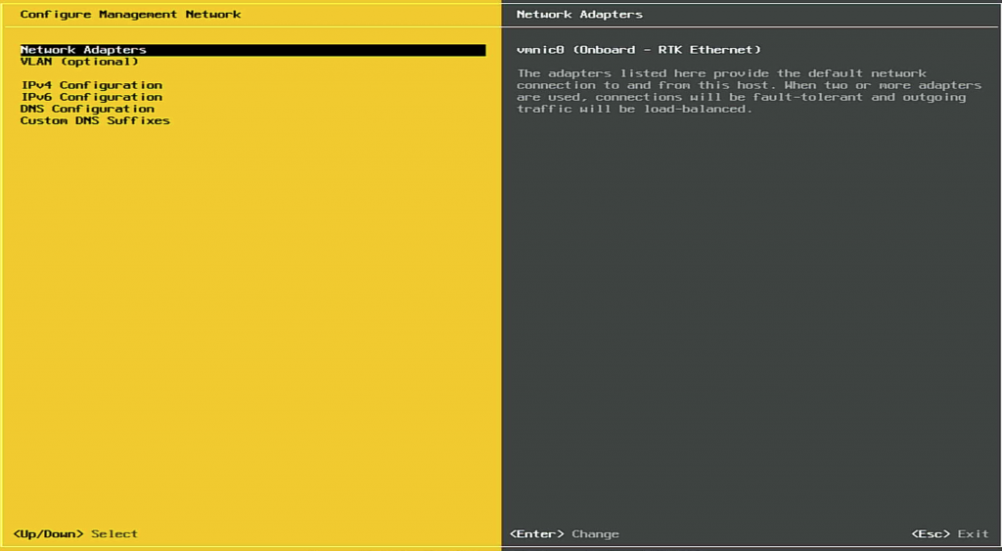Click the <Esc> Exit hint

[950, 533]
